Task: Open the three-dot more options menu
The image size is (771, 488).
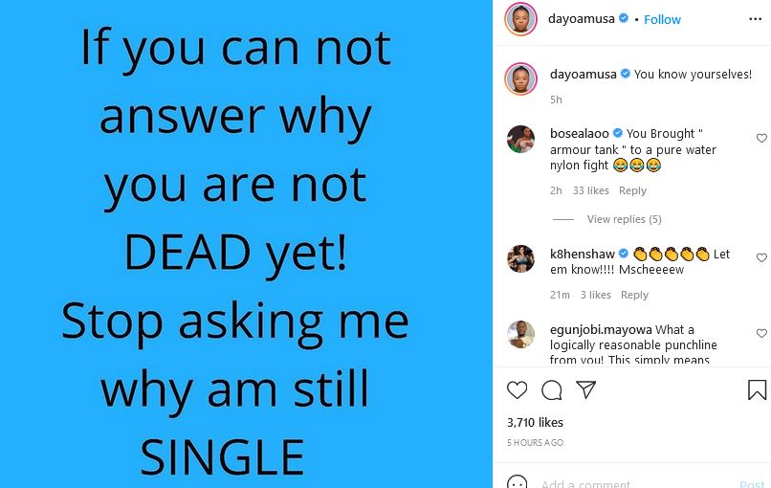Action: click(x=756, y=19)
